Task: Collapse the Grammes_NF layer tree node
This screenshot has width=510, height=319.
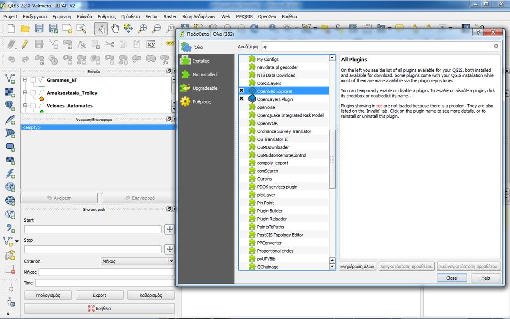Action: 25,80
